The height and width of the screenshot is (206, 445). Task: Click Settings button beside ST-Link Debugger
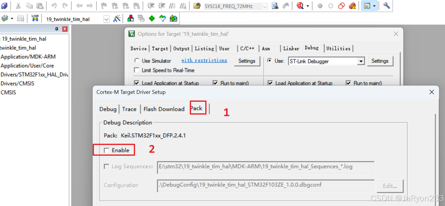pos(380,61)
